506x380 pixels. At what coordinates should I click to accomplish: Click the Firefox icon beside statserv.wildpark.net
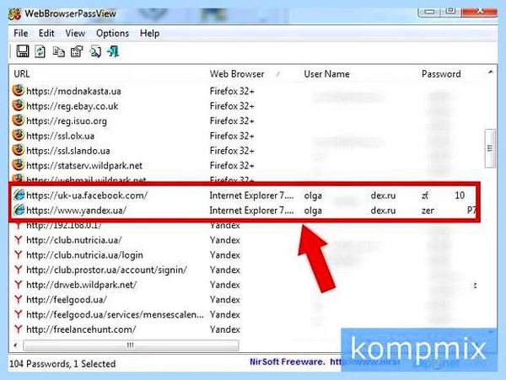tap(19, 164)
